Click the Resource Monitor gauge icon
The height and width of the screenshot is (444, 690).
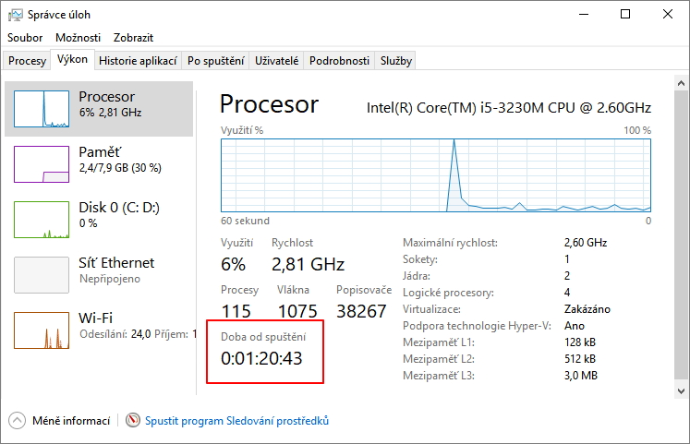tap(133, 421)
